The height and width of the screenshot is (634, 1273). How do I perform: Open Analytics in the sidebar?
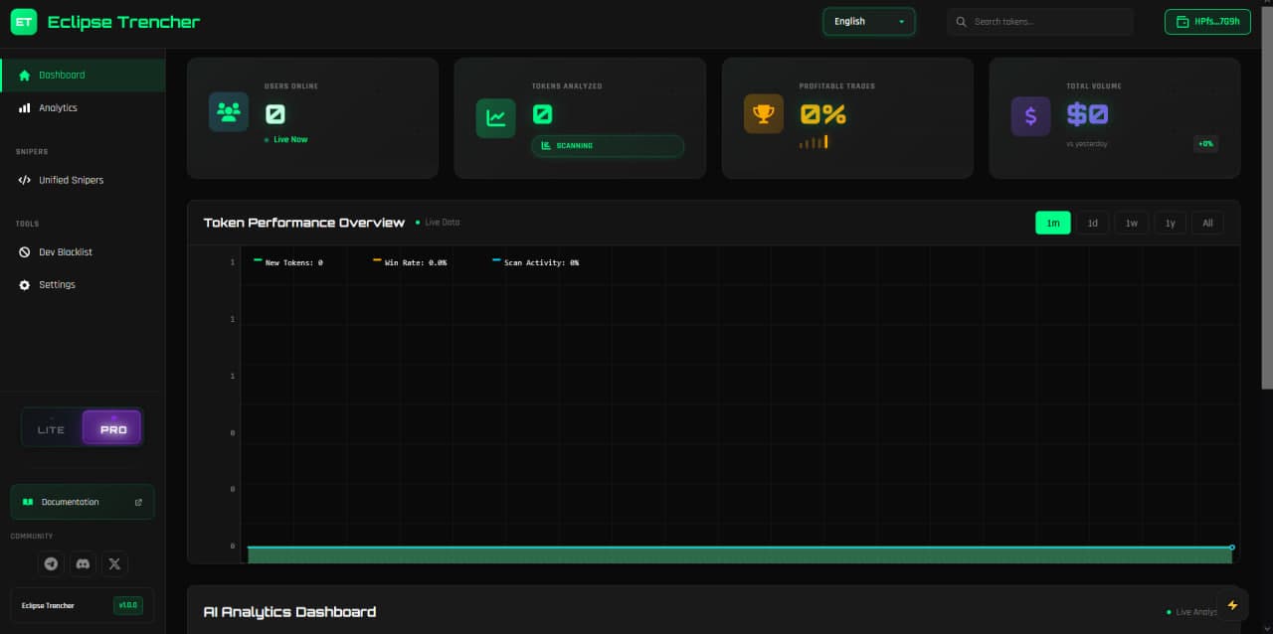58,107
